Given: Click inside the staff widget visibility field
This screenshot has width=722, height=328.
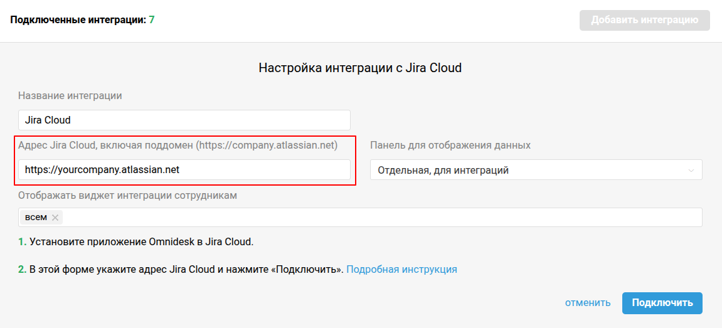Looking at the screenshot, I should click(360, 218).
